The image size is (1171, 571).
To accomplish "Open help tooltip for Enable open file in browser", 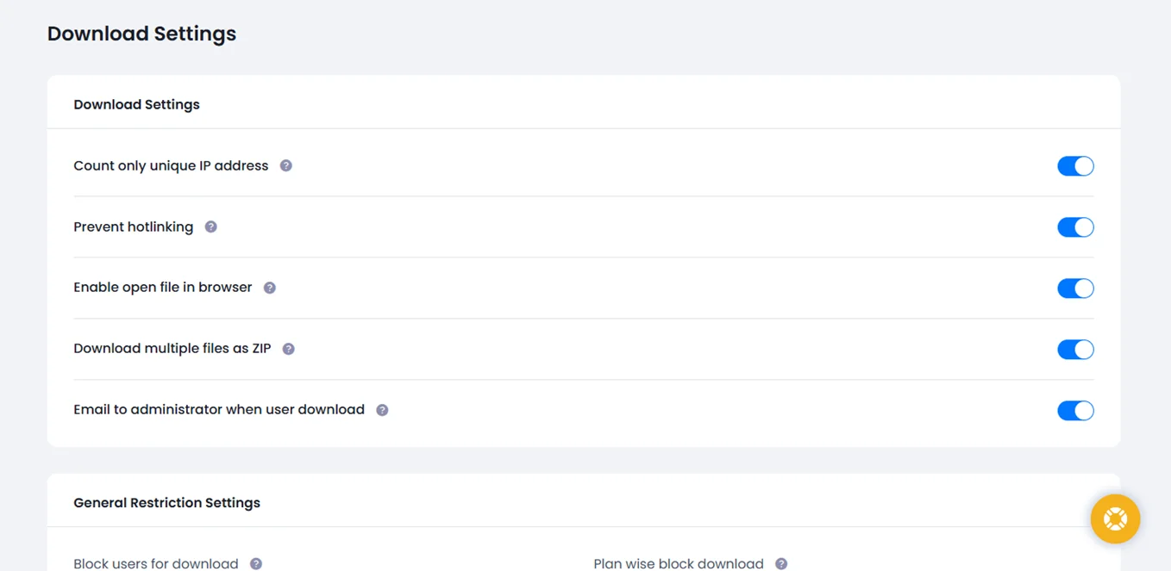I will pyautogui.click(x=270, y=288).
